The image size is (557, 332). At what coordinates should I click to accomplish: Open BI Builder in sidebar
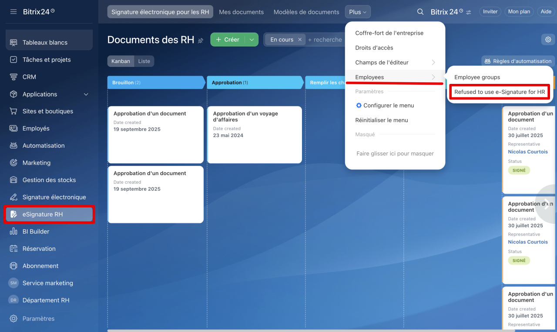click(36, 232)
